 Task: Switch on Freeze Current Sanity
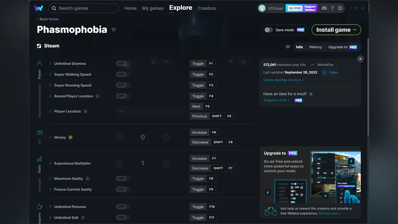point(123,189)
